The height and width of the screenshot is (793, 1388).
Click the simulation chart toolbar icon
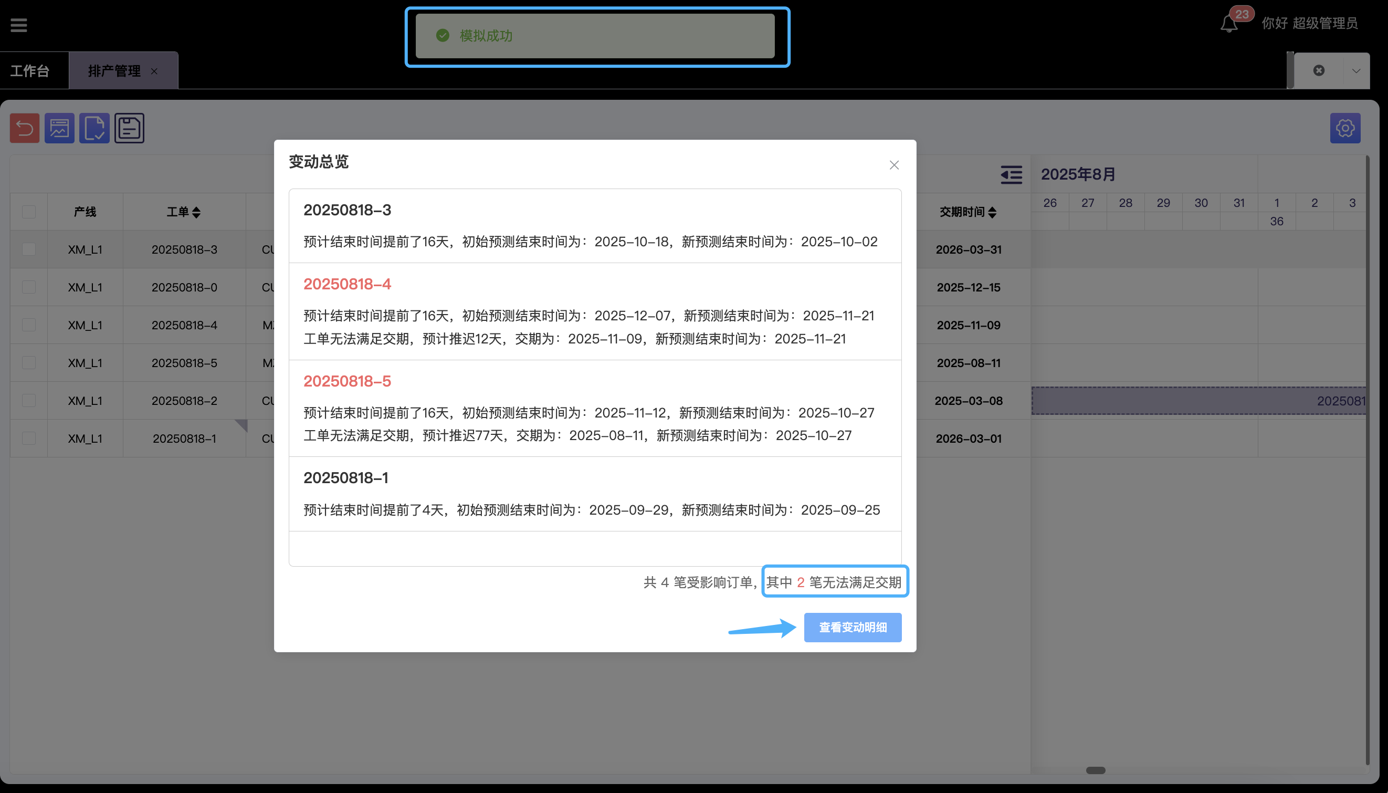pyautogui.click(x=59, y=129)
